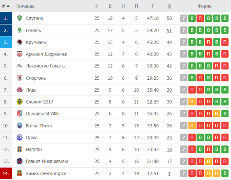Viewport: 231px width, 180px height.
Task: Click Слоним-2017's orange Н draw badge
Action: pos(192,102)
